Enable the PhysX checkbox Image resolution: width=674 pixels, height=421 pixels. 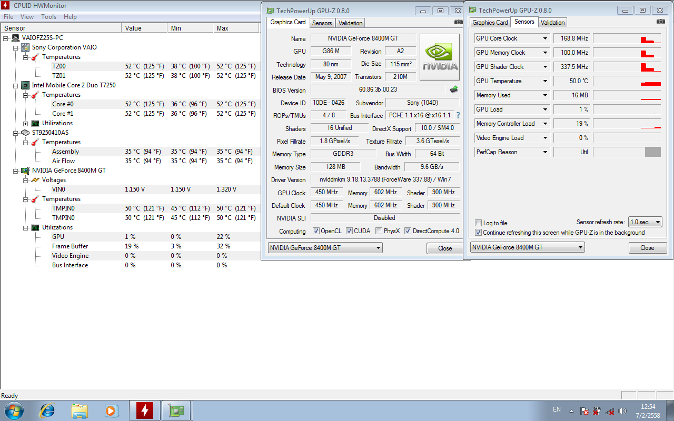pyautogui.click(x=379, y=231)
